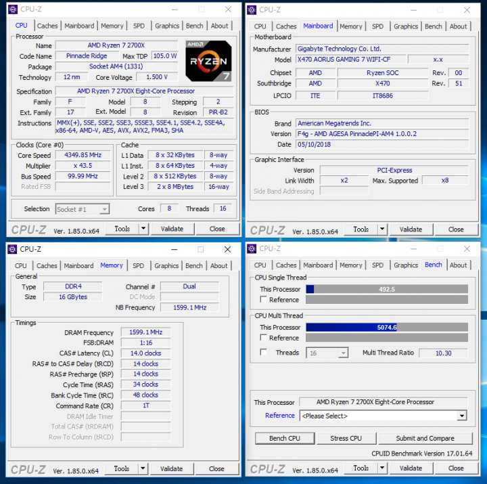Click the processor Name field AMD Ryzen 7 2700X

click(116, 45)
